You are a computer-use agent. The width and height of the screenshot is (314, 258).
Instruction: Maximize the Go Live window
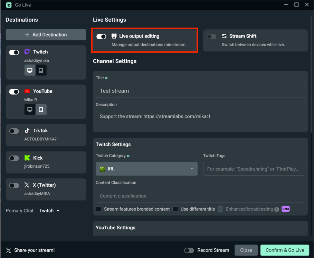[297, 4]
